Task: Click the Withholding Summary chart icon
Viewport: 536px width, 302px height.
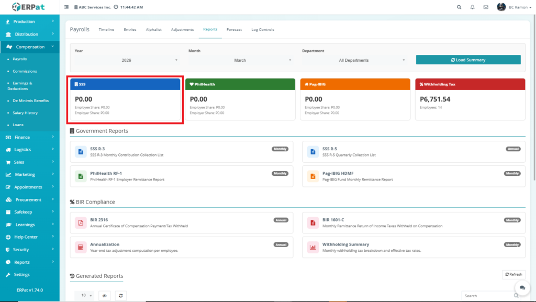Action: pos(313,247)
